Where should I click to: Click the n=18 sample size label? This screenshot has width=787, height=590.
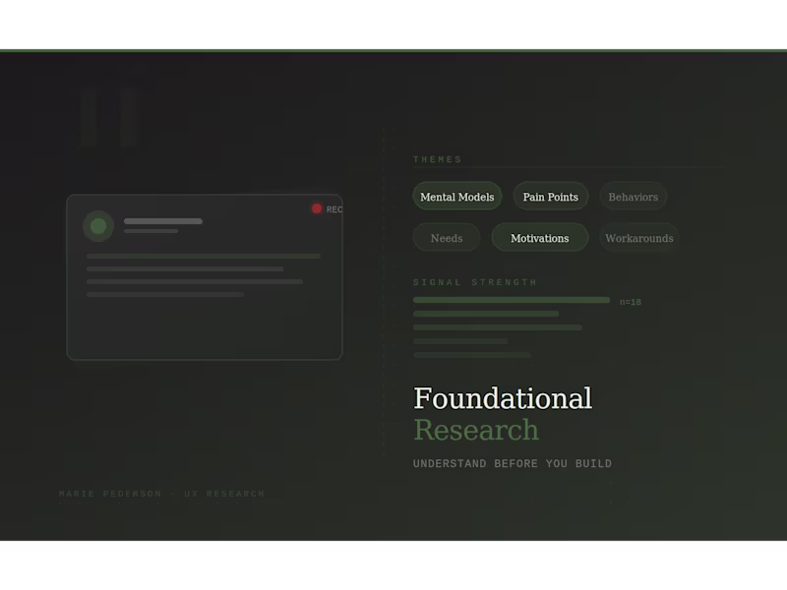pos(630,302)
